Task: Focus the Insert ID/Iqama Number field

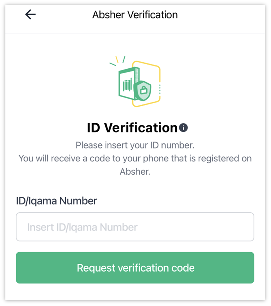Action: (135, 227)
